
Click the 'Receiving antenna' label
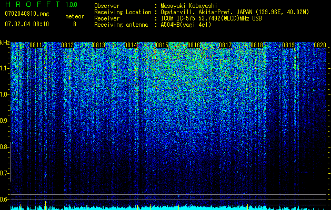point(121,25)
